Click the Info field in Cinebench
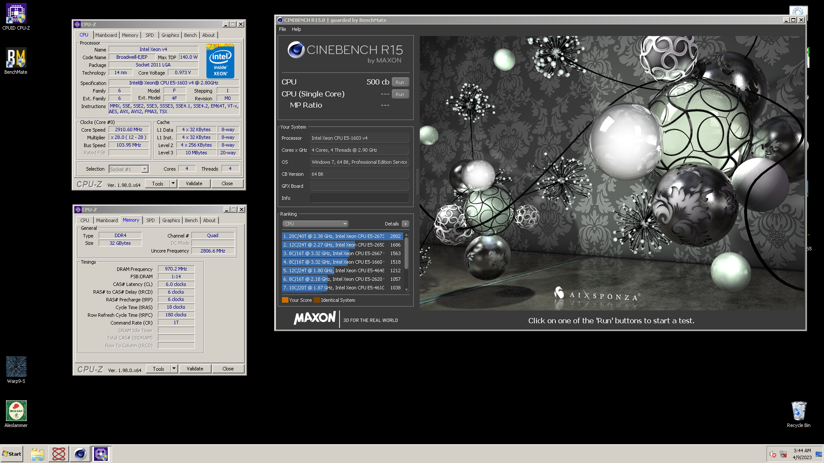 (x=359, y=198)
